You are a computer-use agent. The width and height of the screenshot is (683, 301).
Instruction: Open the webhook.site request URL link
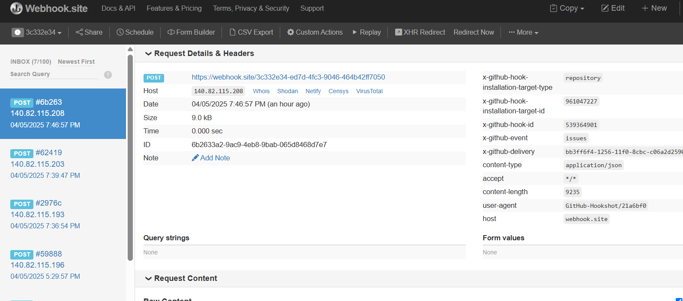(x=288, y=77)
